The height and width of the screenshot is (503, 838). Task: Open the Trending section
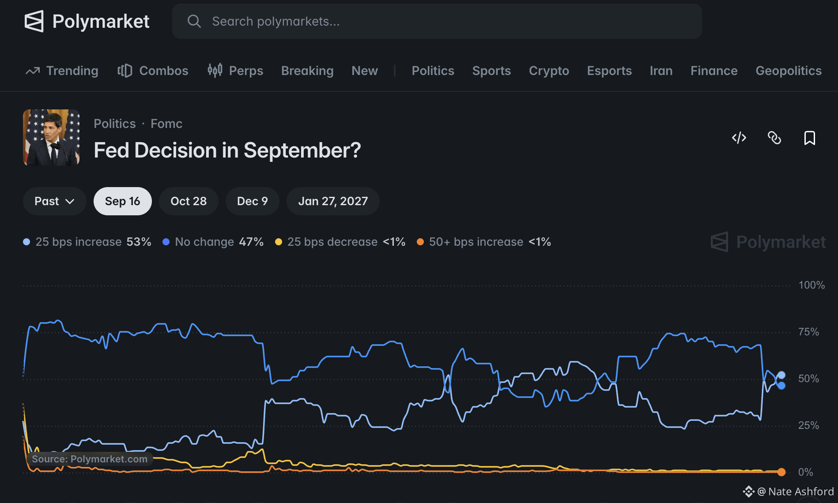point(62,71)
